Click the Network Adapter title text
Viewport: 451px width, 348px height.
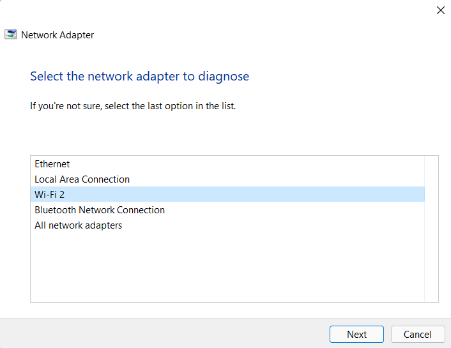(57, 35)
